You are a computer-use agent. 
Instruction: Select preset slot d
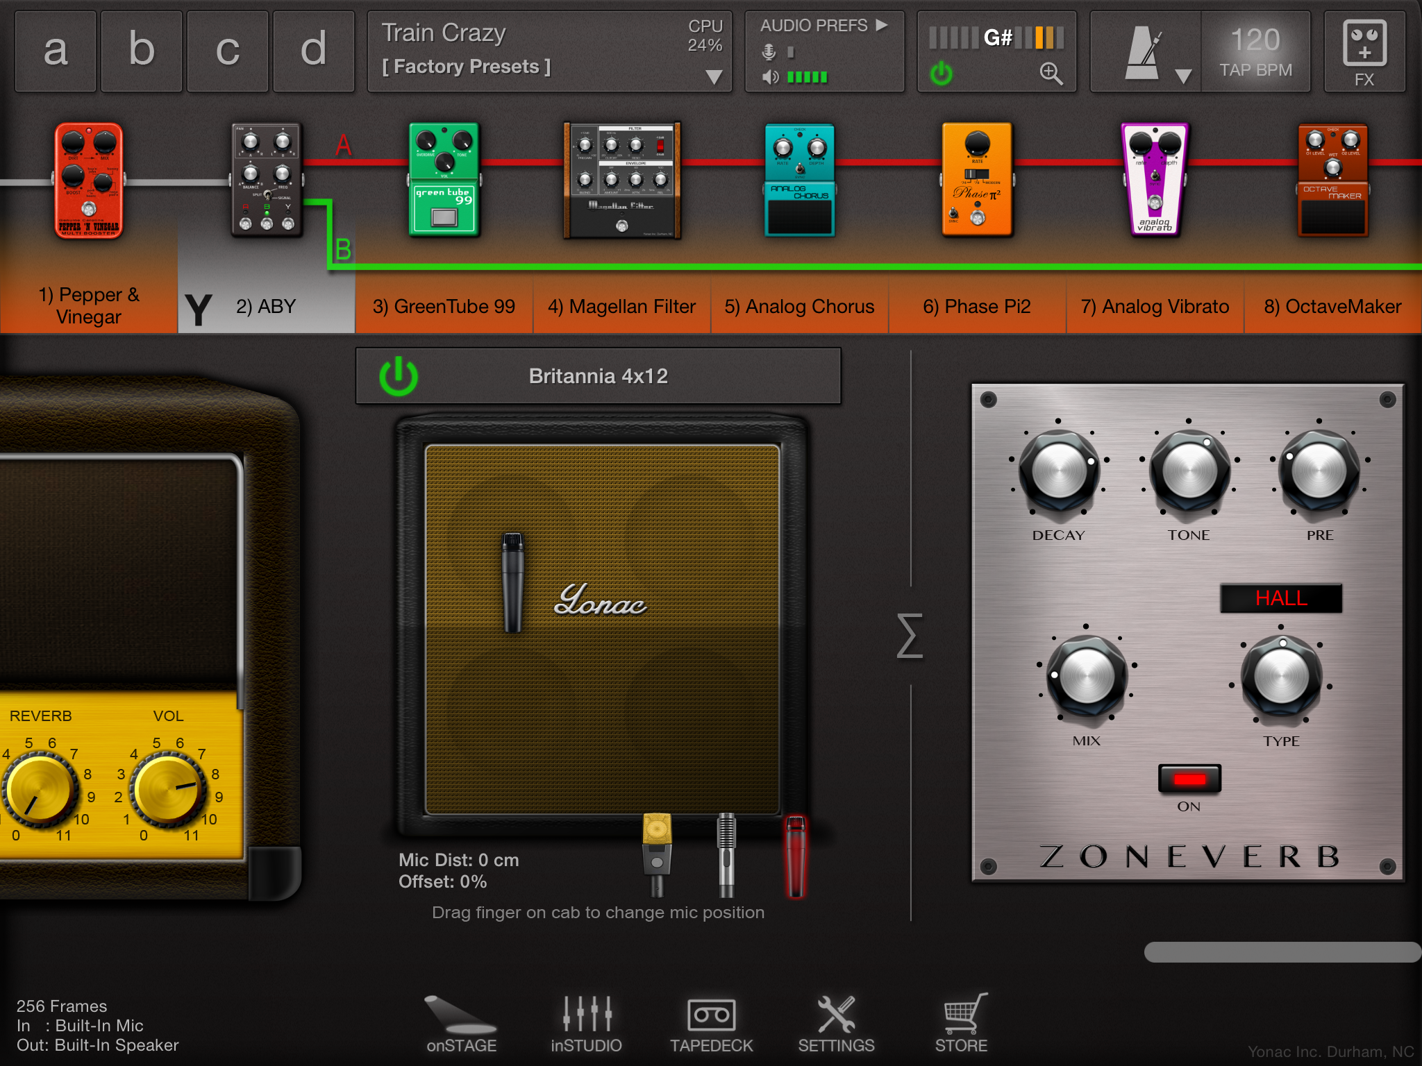point(314,51)
